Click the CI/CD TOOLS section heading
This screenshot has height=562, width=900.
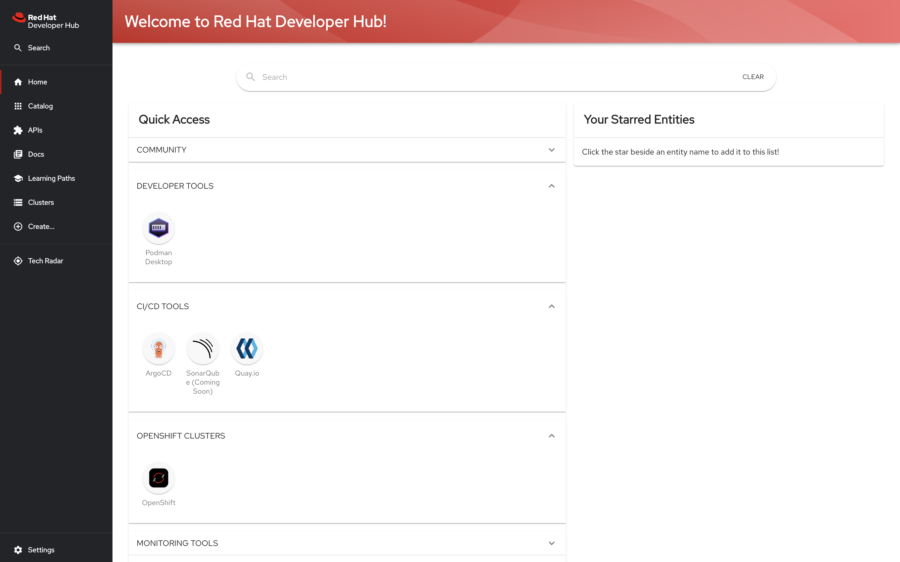click(x=162, y=306)
